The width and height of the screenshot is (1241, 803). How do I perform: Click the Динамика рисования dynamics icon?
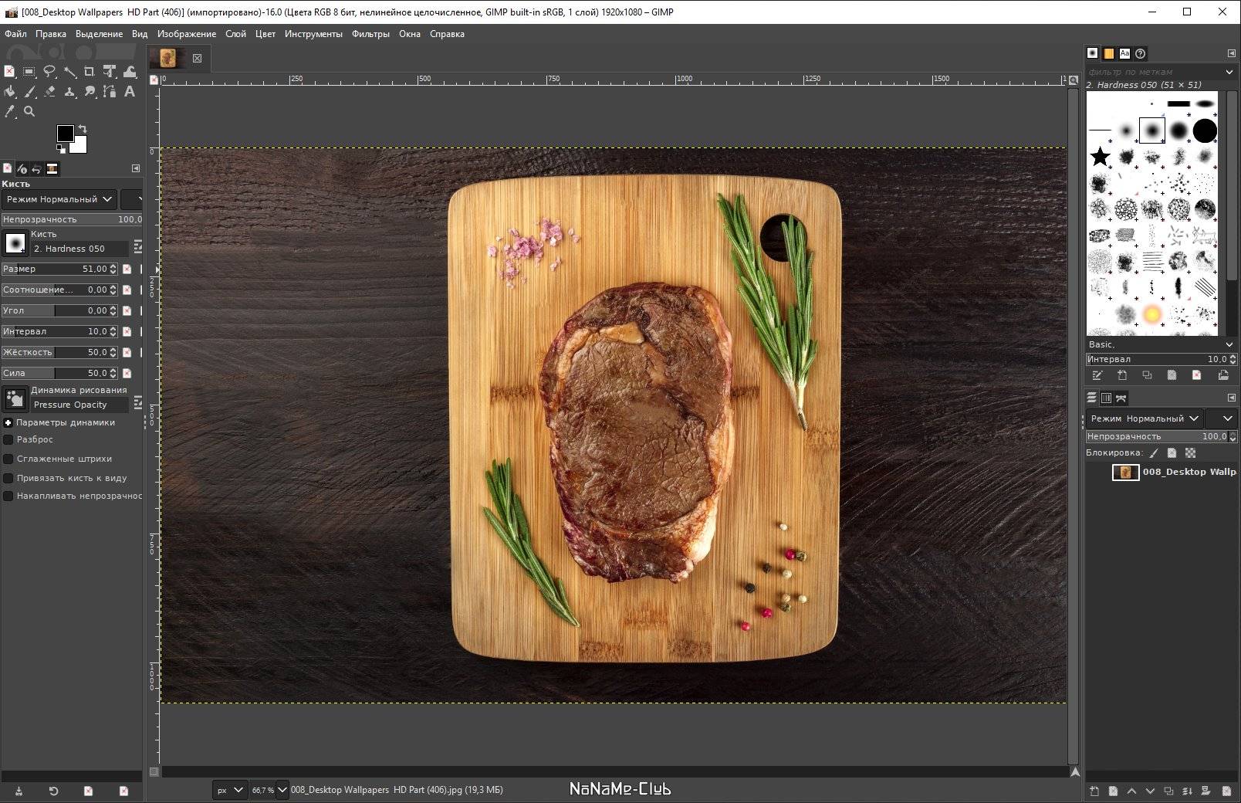click(x=15, y=398)
